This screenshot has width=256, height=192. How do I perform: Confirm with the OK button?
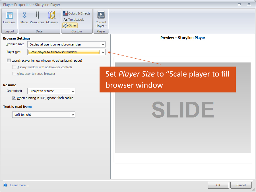[218, 185]
